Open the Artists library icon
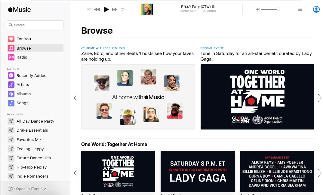This screenshot has width=323, height=195. (x=11, y=85)
